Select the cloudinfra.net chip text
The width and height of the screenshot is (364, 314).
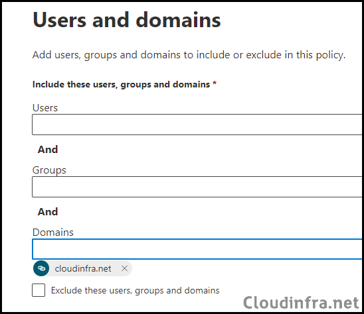point(83,268)
